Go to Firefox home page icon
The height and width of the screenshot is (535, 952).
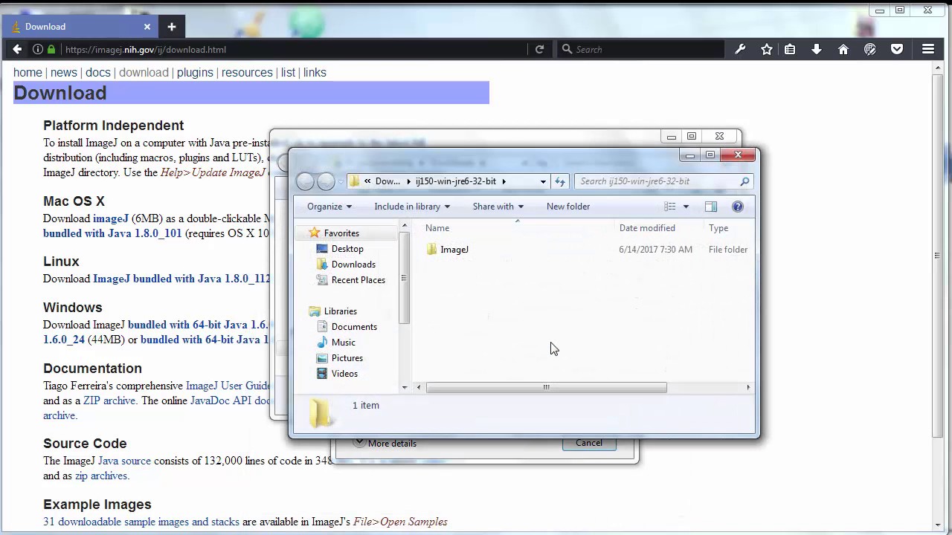point(843,49)
